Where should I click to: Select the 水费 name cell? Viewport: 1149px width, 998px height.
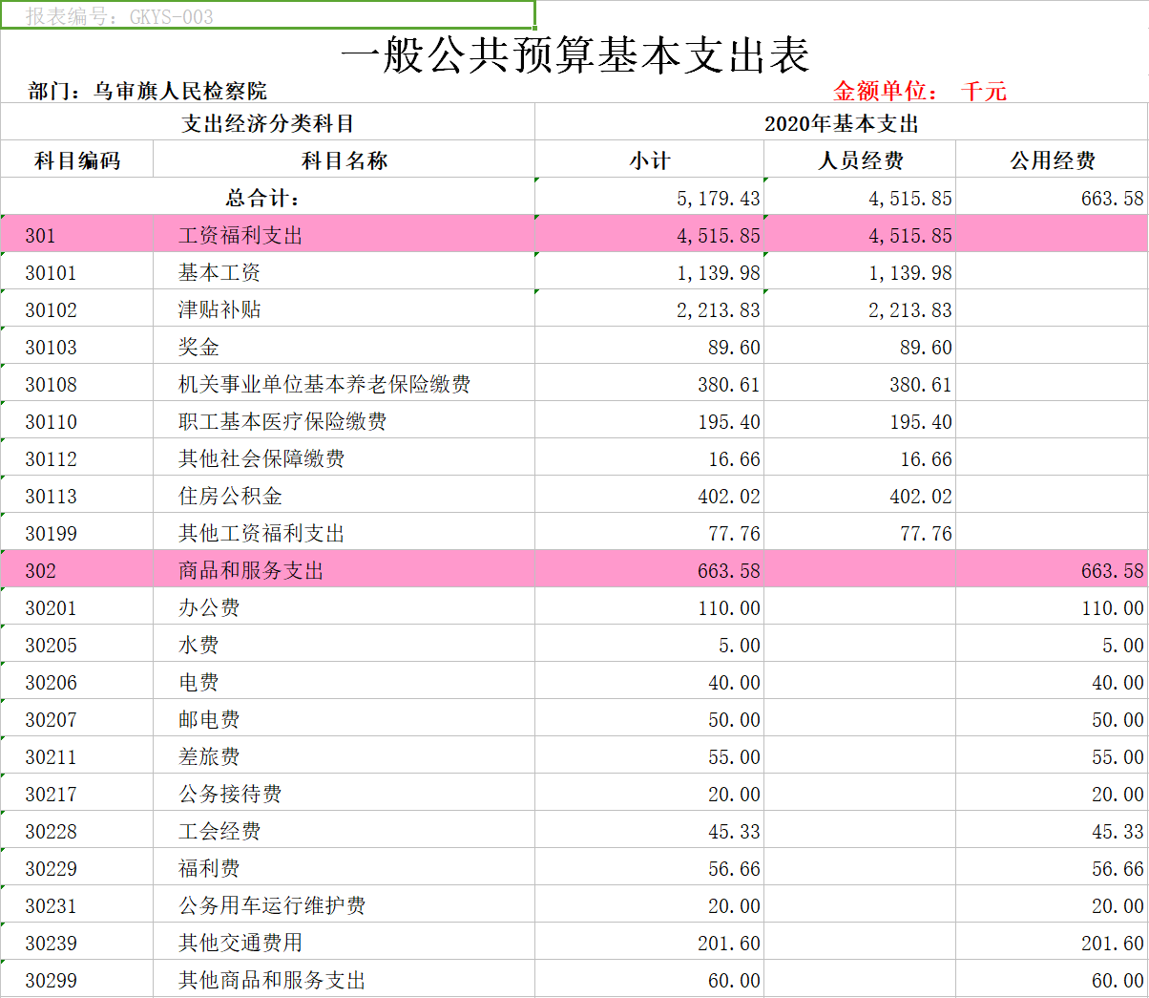pyautogui.click(x=345, y=644)
